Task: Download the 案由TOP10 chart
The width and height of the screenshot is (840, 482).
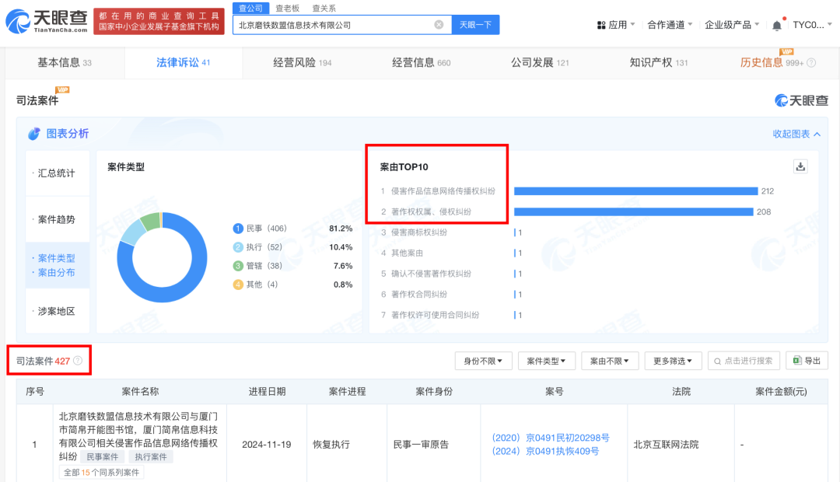Action: tap(800, 166)
